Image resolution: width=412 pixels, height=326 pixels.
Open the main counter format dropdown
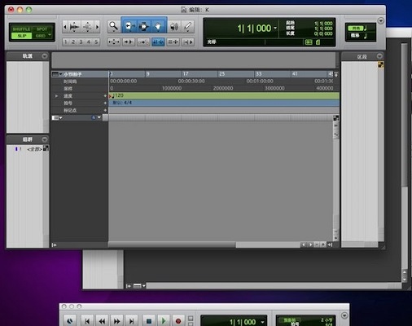(275, 28)
